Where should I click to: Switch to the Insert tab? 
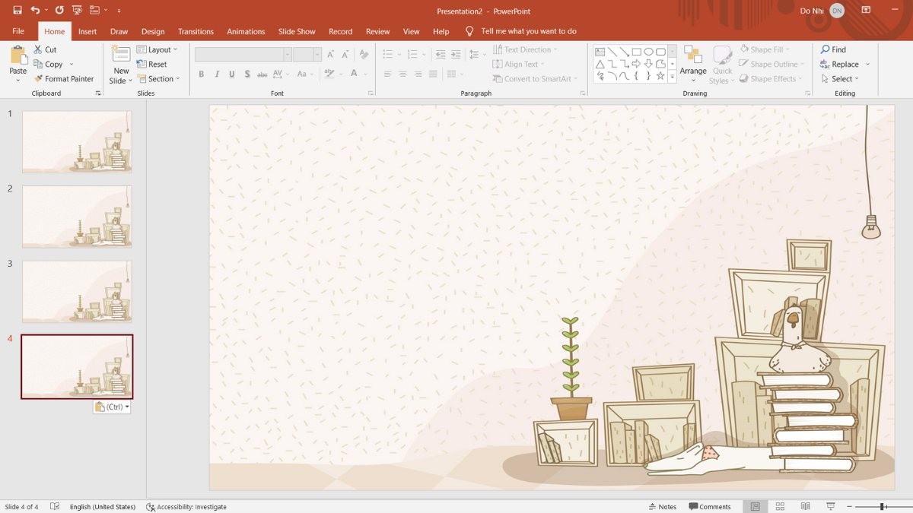pos(87,31)
